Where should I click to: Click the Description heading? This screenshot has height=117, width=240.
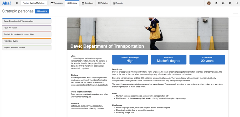(x=117, y=69)
